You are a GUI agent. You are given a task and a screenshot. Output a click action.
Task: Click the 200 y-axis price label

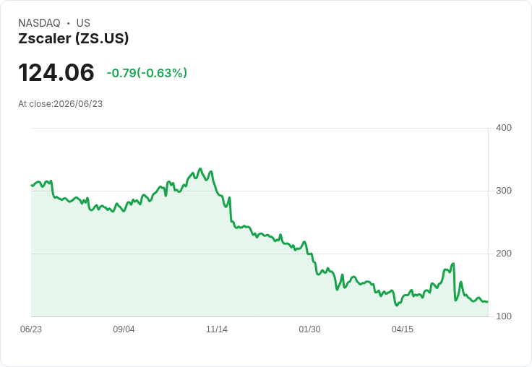[504, 254]
